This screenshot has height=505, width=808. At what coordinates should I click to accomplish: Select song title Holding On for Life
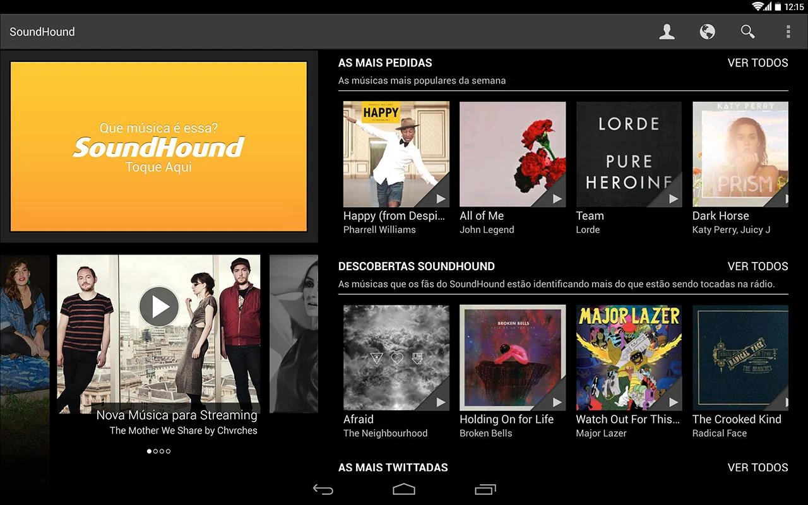coord(506,419)
